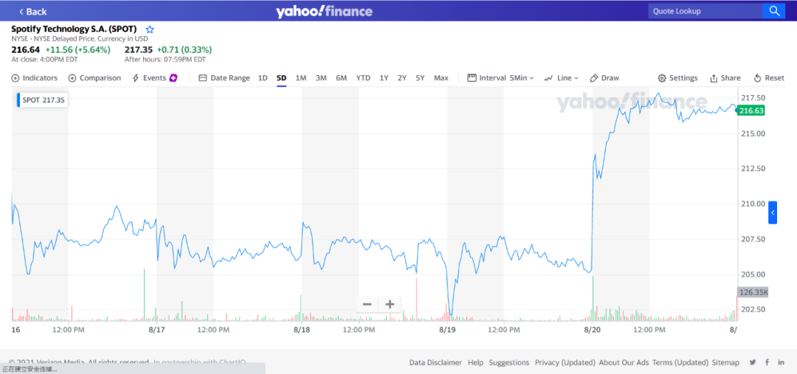Zoom in chart with plus button
Image resolution: width=797 pixels, height=374 pixels.
click(390, 304)
